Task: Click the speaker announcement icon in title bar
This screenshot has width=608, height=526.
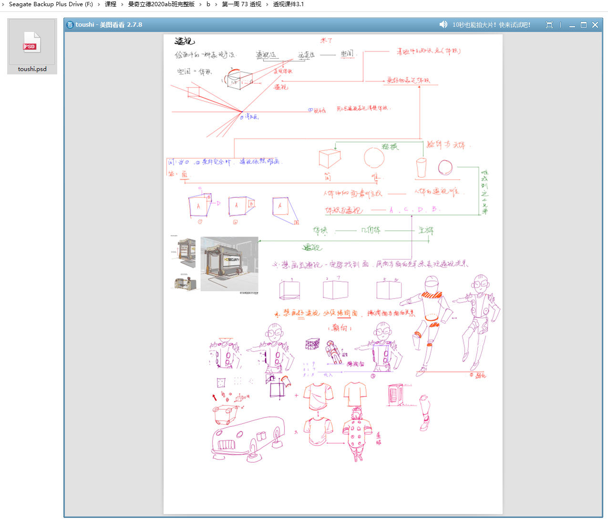Action: (x=443, y=25)
